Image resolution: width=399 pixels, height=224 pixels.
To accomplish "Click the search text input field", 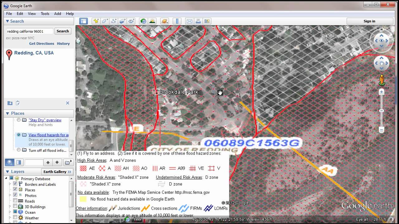I will pos(30,31).
